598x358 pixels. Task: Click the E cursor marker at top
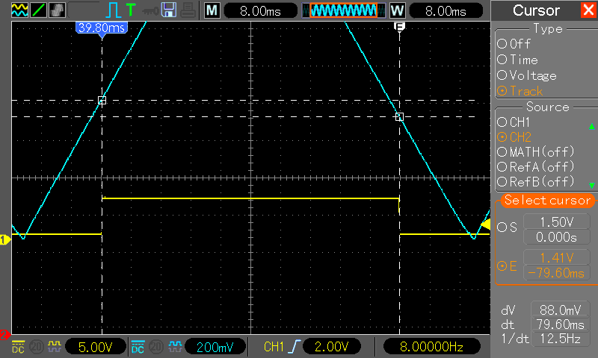point(399,27)
